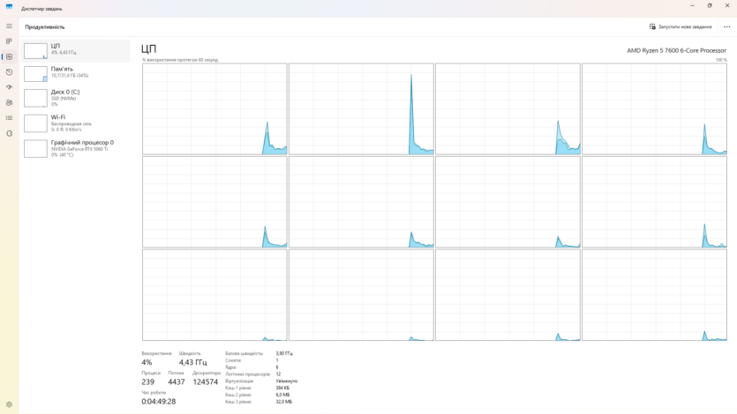737x414 pixels.
Task: Click the Диск 0 mini graph thumbnail
Action: click(35, 99)
